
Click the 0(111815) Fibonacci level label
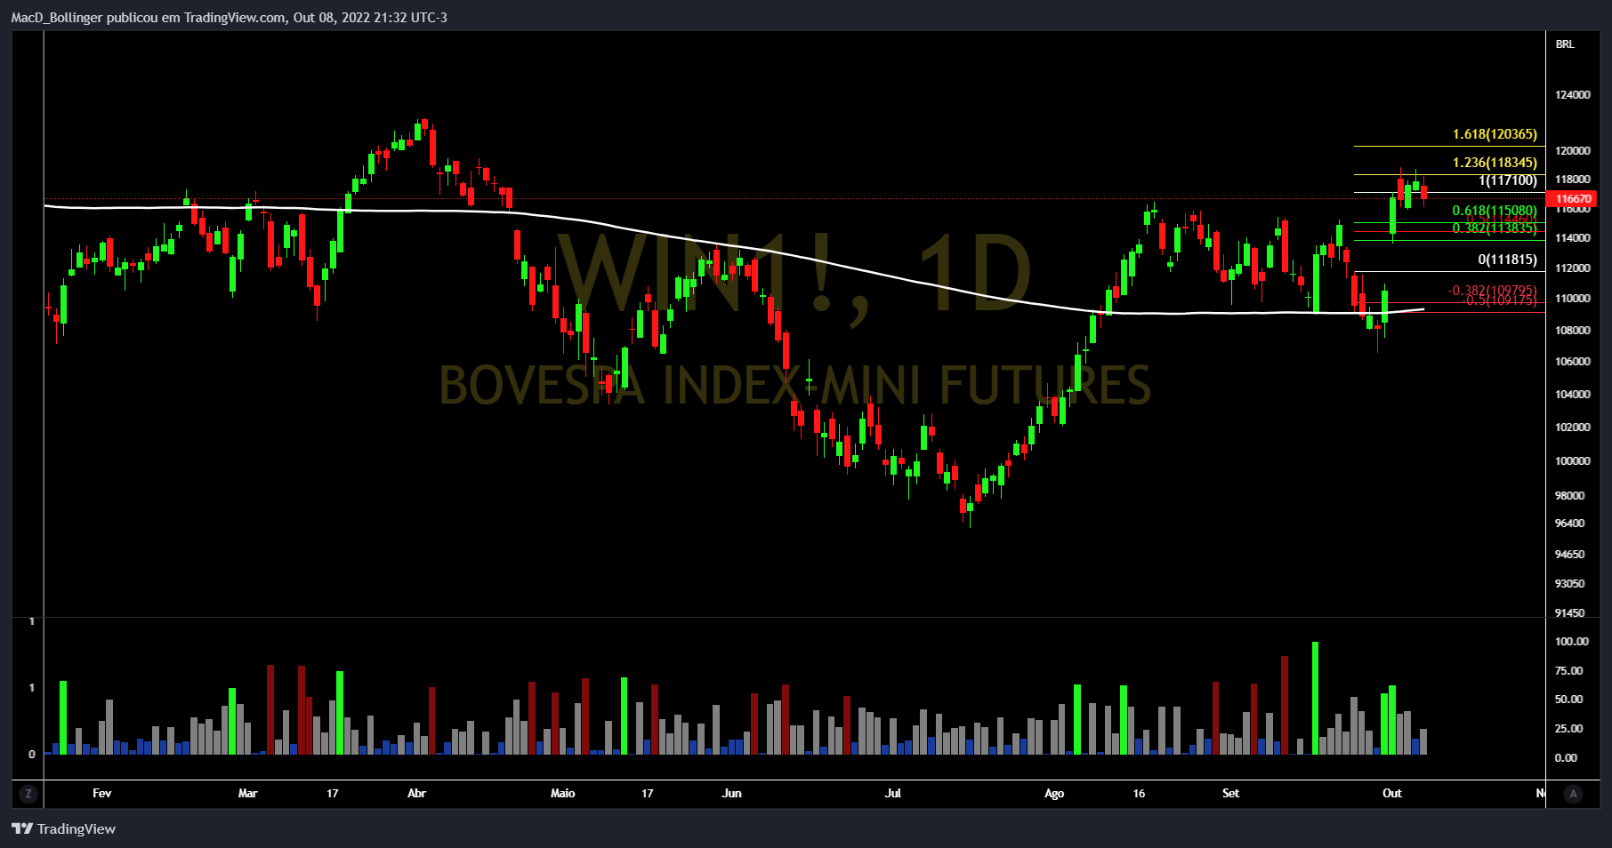click(1508, 260)
